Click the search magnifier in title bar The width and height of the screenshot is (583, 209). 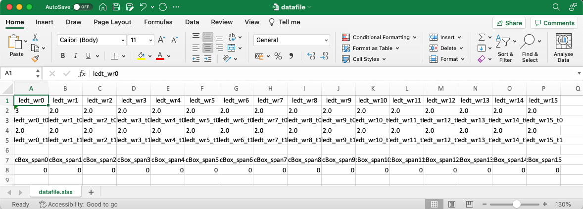coord(556,7)
